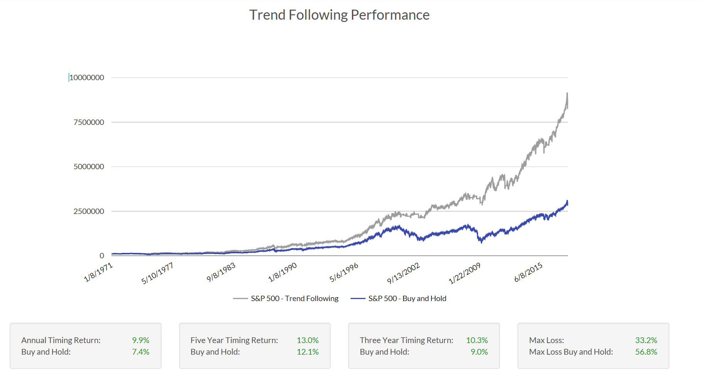Select the 5000000 y-axis label
The image size is (703, 372).
(89, 167)
